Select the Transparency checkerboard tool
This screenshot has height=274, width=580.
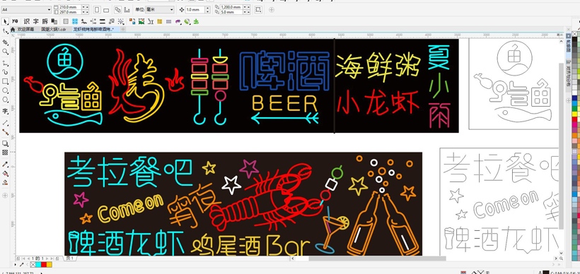click(x=5, y=152)
